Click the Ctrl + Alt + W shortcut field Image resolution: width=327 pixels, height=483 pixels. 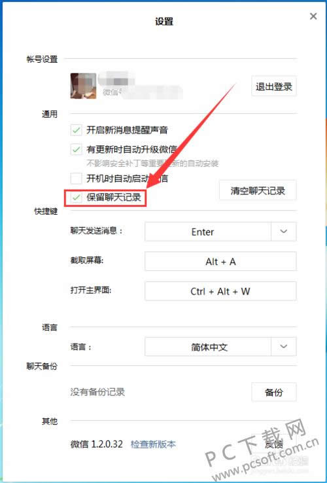(220, 291)
